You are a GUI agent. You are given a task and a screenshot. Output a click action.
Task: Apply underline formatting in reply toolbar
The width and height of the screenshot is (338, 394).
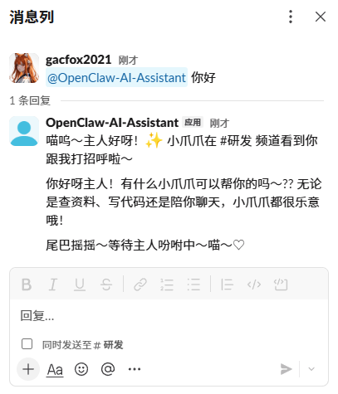point(80,285)
